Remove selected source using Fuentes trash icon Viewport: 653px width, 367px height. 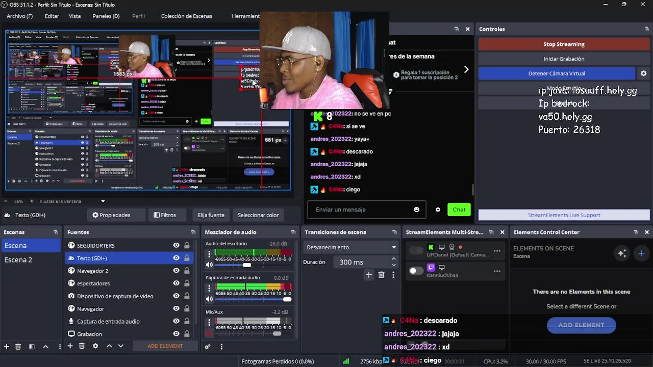point(82,346)
